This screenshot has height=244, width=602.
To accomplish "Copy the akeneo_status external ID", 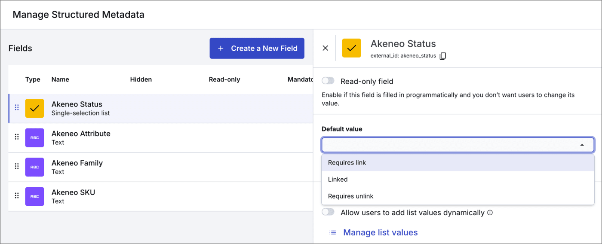I will (x=443, y=56).
